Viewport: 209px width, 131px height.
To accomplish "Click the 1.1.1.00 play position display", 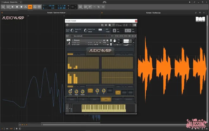I will point(61,6).
